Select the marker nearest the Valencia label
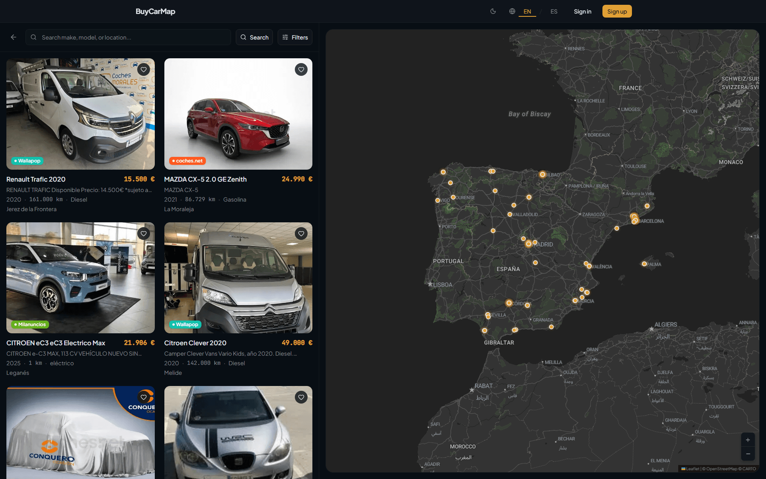This screenshot has width=766, height=479. click(589, 266)
